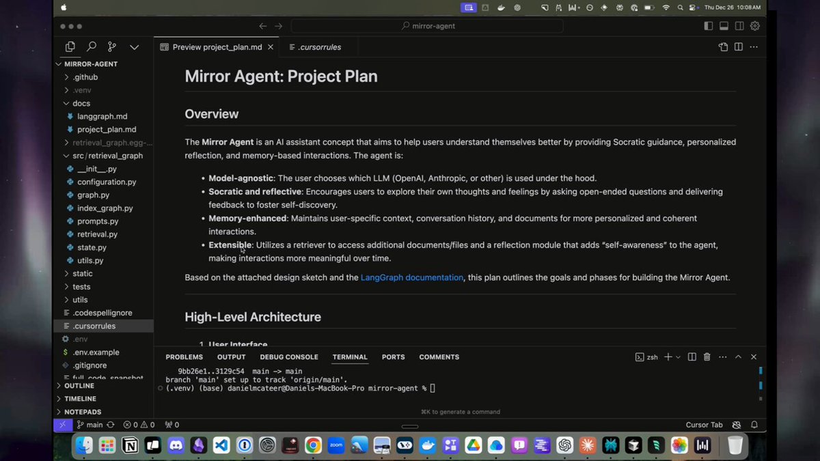Open graph.py file
This screenshot has width=820, height=461.
point(103,195)
